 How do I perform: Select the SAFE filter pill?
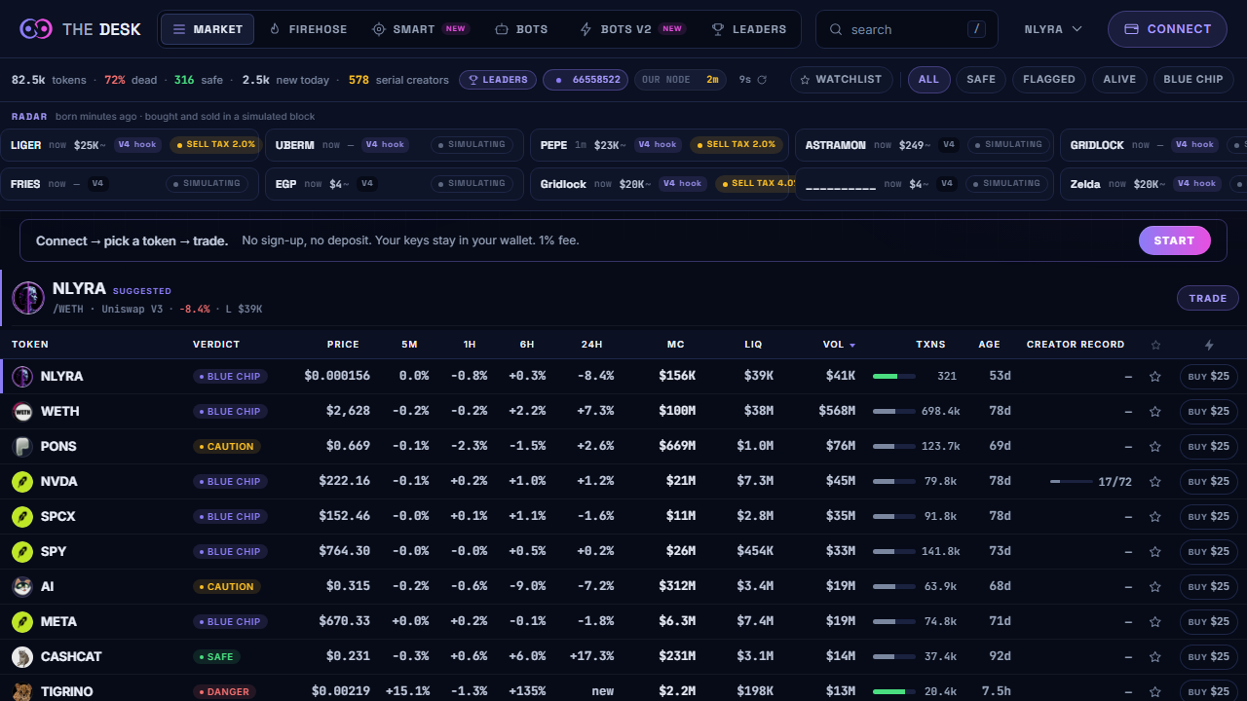tap(981, 80)
